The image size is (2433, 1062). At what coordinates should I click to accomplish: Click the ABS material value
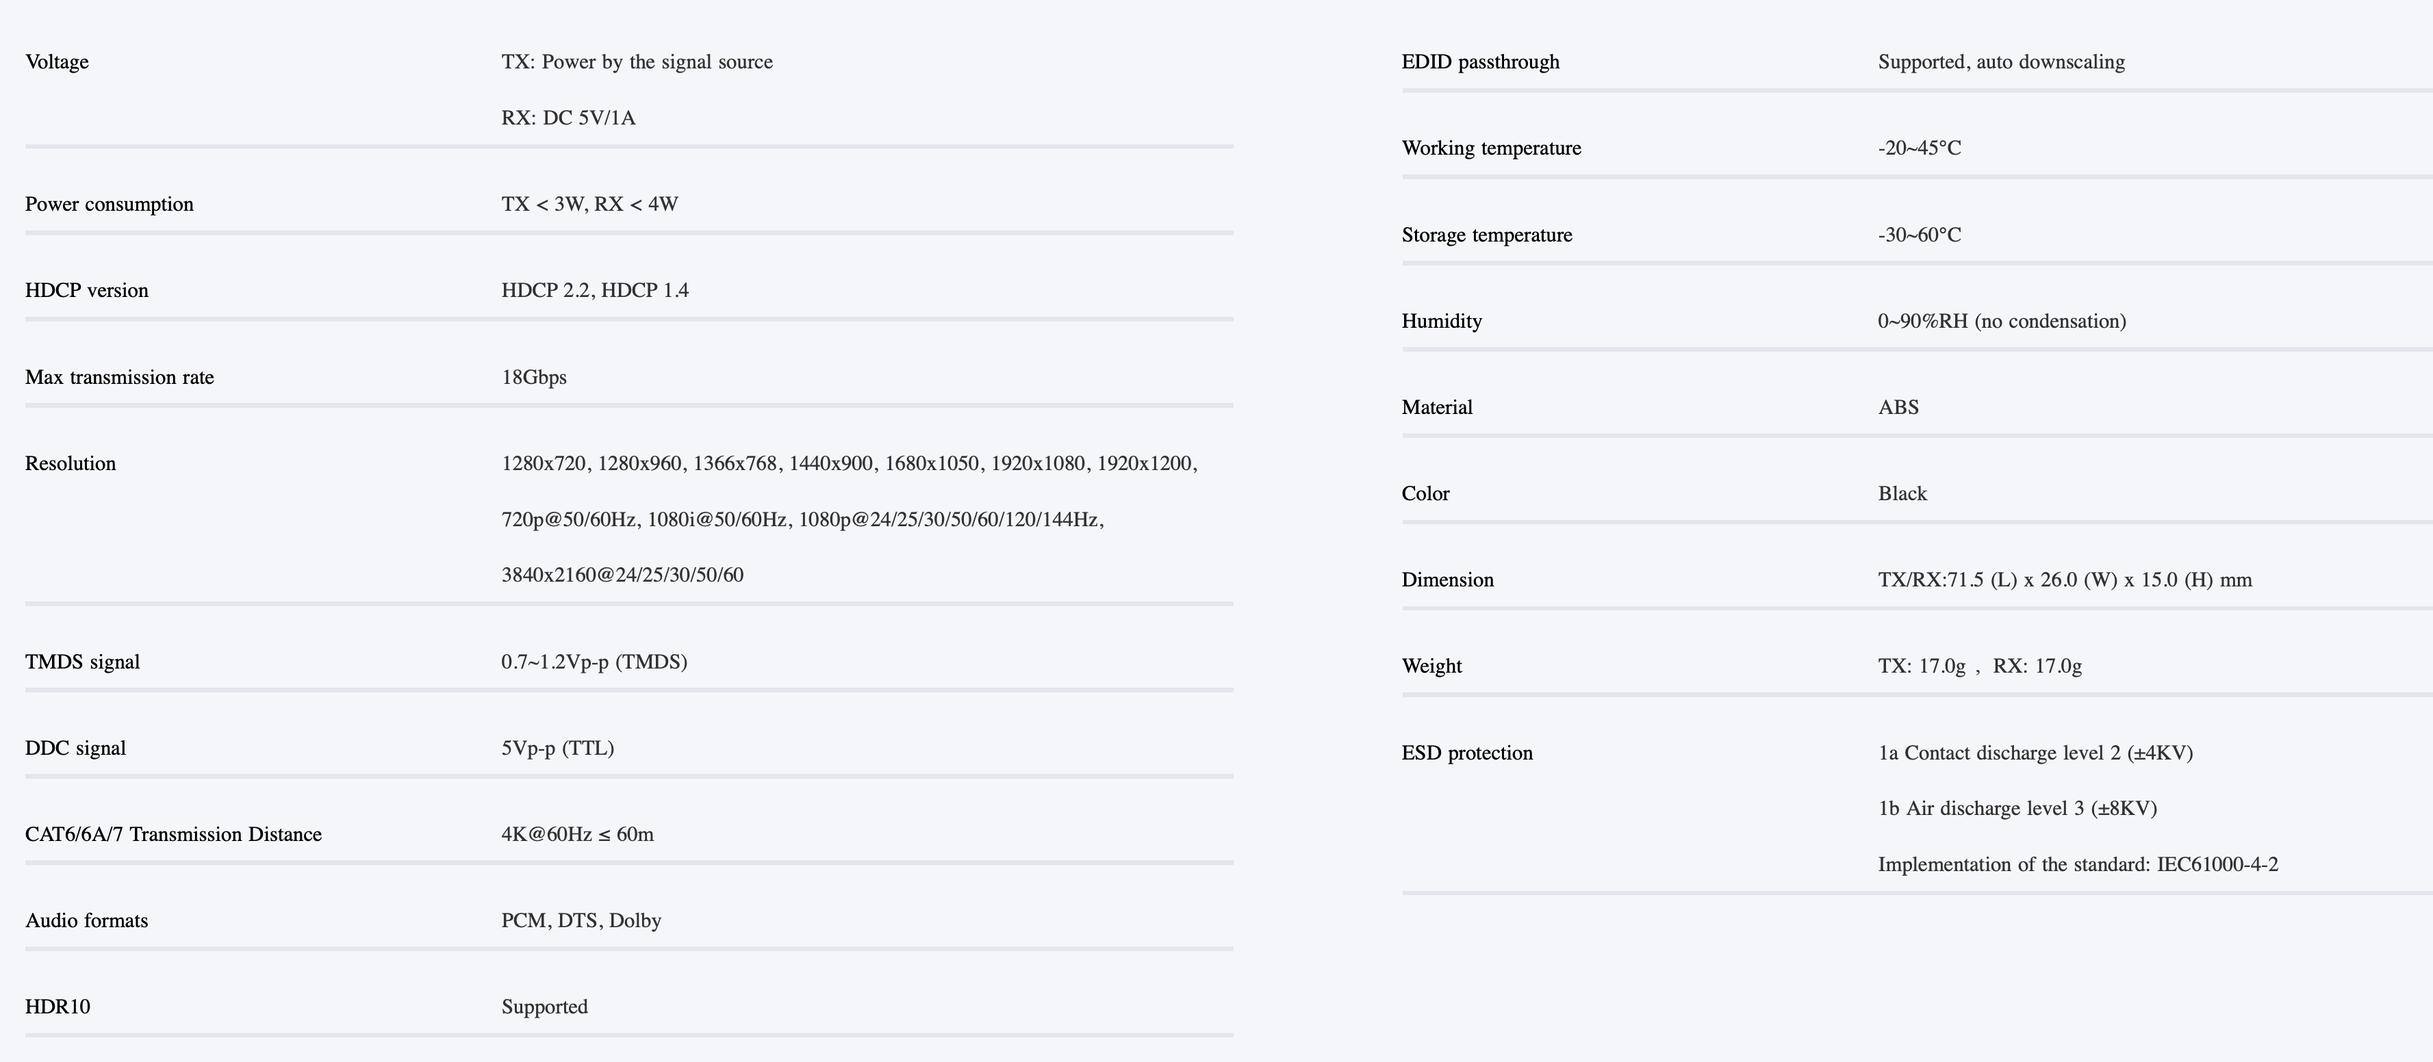click(x=1898, y=408)
